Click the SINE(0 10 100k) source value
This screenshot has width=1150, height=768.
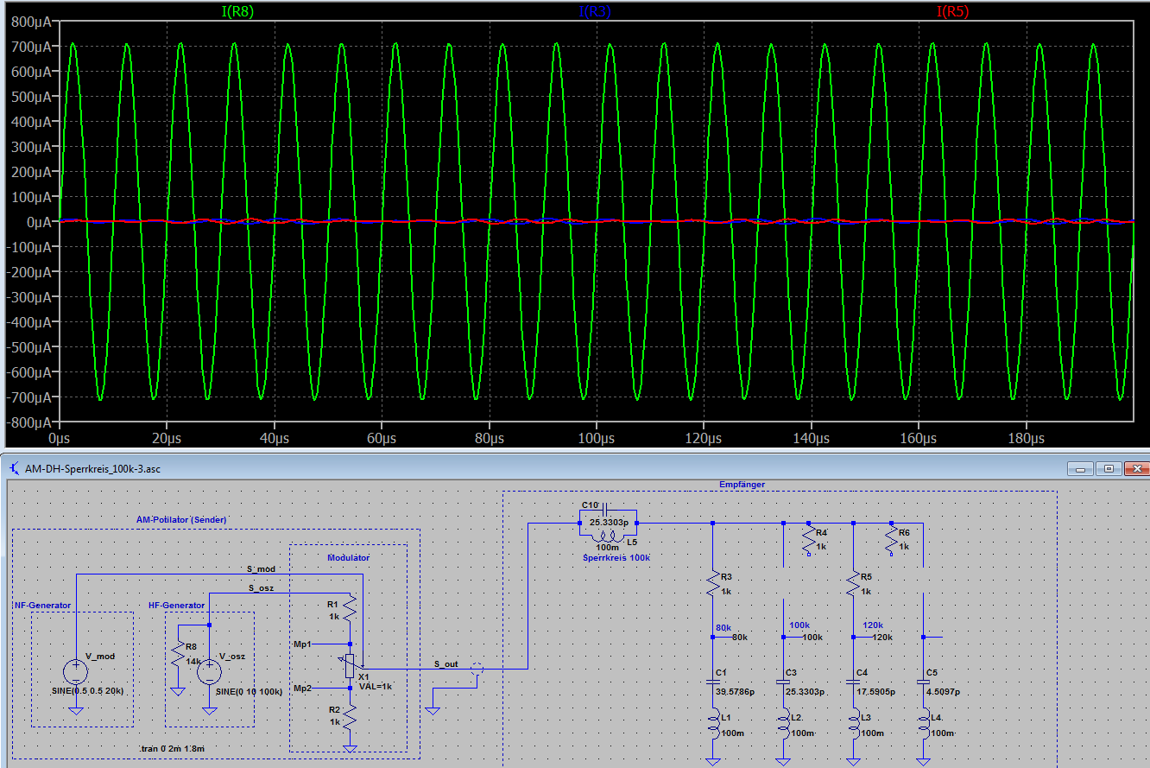tap(249, 692)
